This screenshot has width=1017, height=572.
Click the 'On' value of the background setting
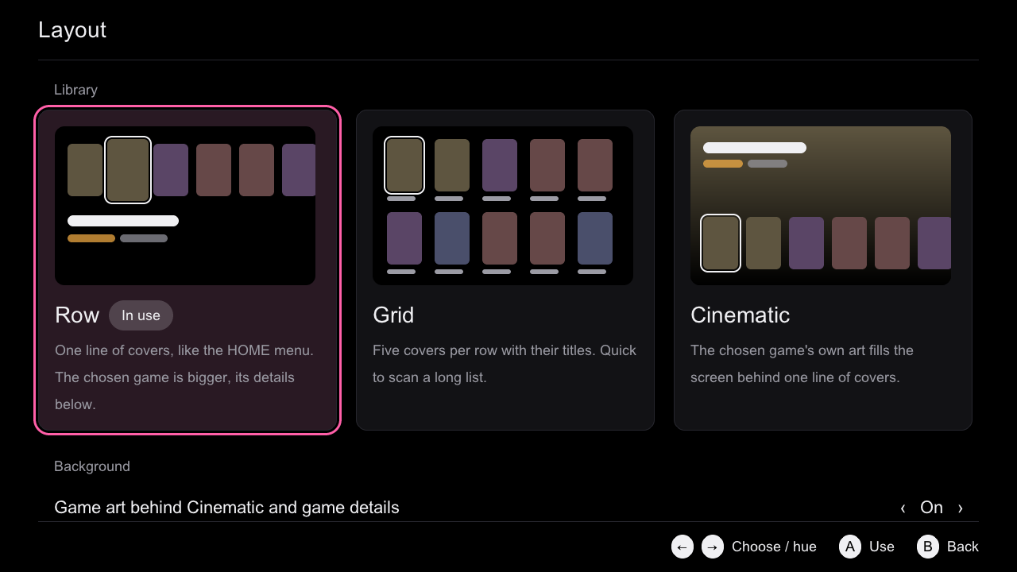point(931,508)
